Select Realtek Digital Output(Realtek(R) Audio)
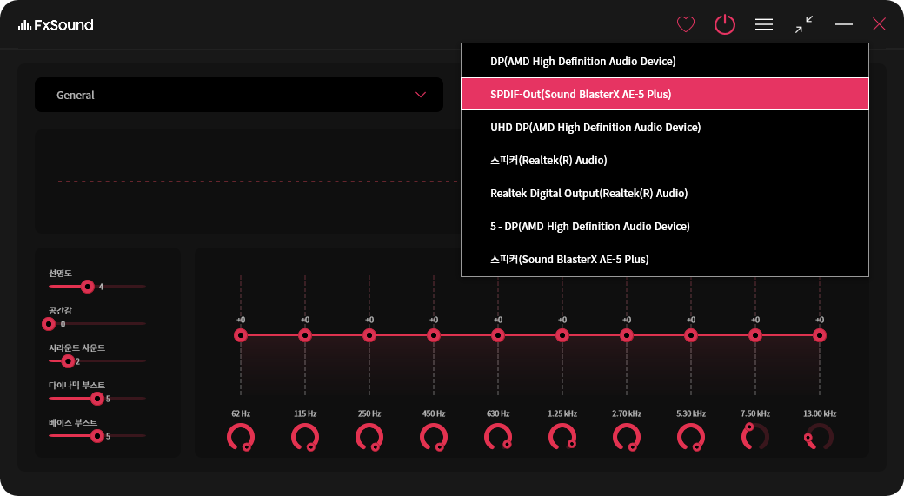Screen dimensions: 904x496 click(665, 193)
